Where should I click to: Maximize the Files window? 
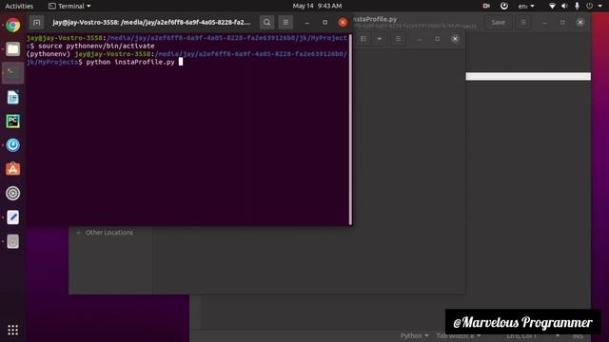[438, 39]
